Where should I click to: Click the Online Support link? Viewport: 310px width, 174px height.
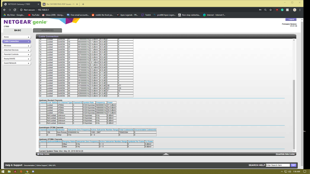click(x=42, y=165)
